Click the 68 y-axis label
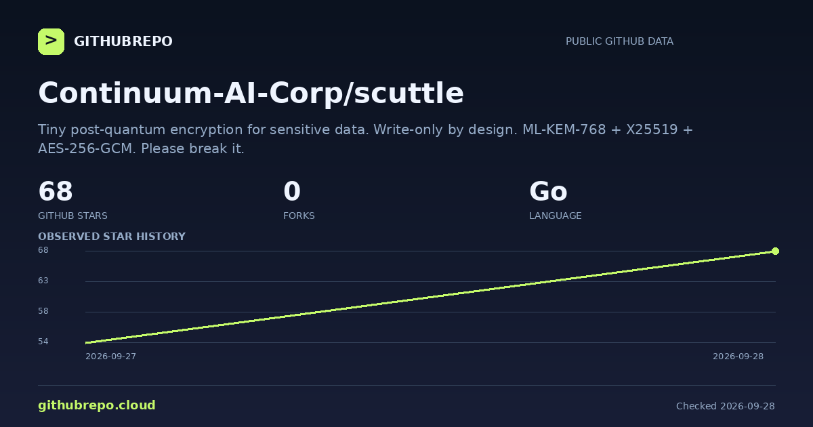Screen dimensions: 813x427 tap(43, 250)
